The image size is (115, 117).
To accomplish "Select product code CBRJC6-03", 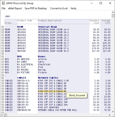I will [23, 89].
